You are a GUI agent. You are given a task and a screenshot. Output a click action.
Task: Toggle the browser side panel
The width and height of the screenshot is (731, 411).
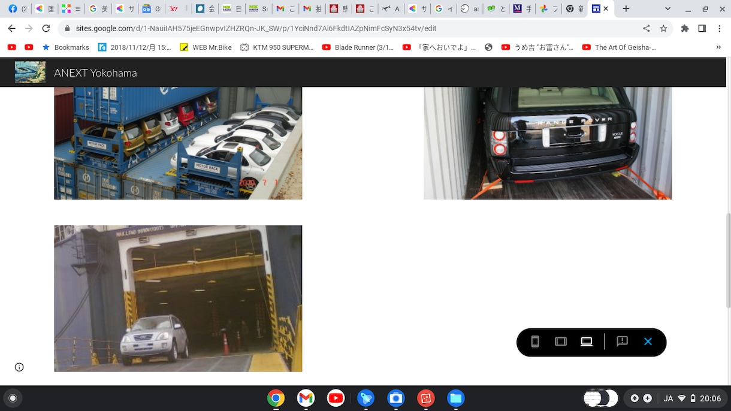click(702, 28)
